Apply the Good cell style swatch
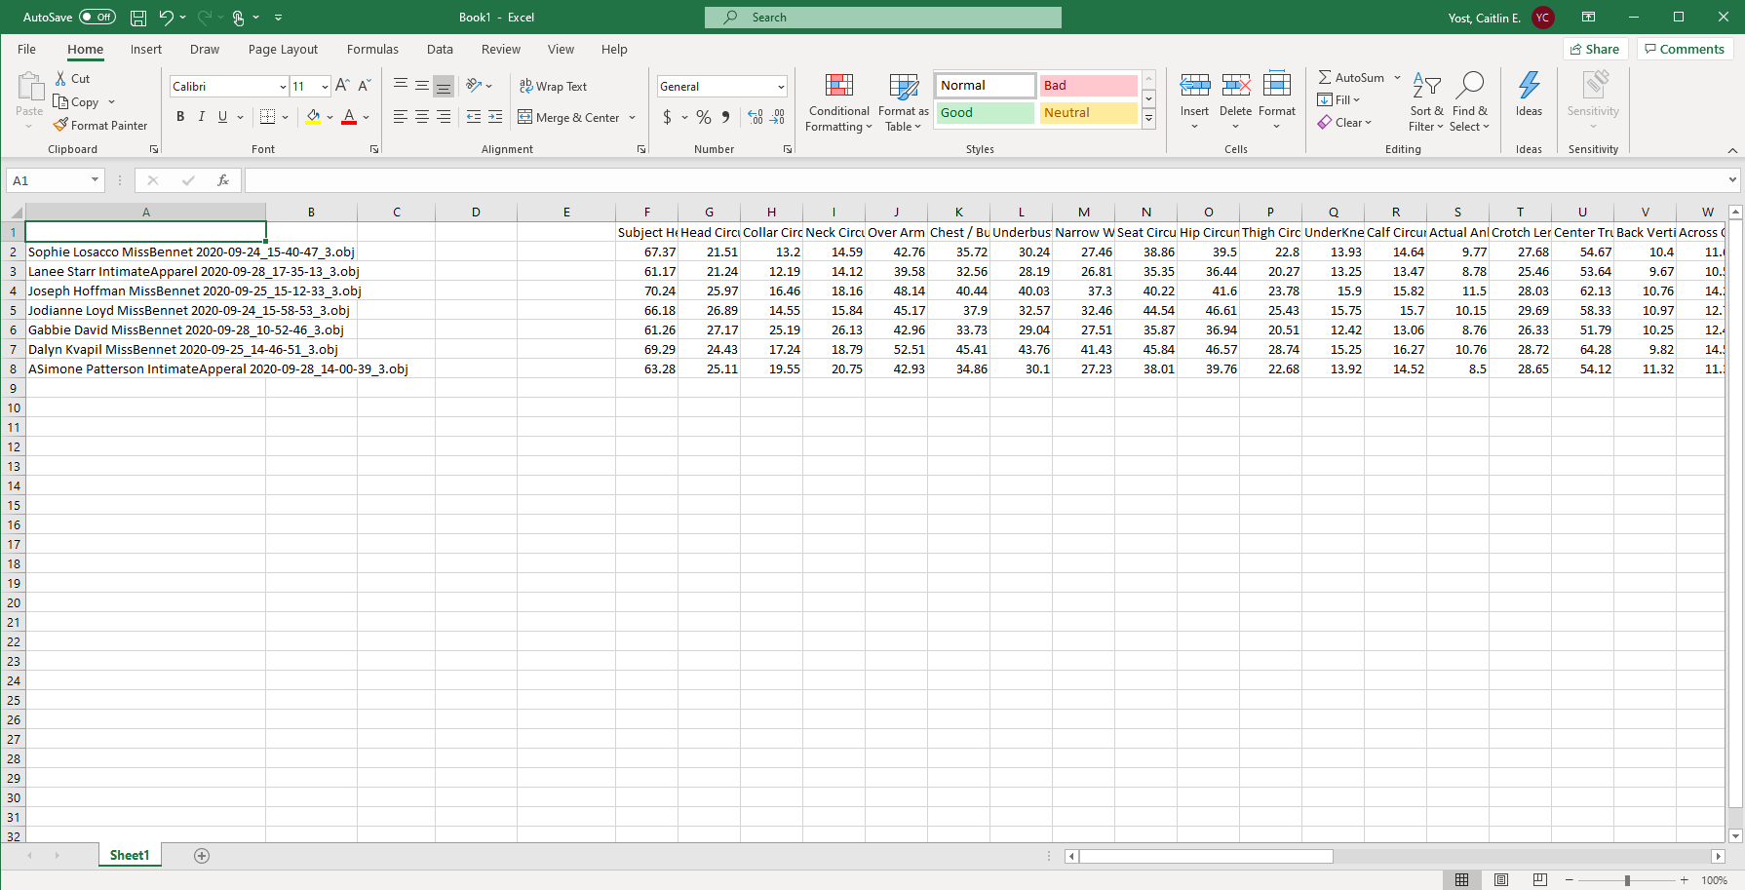The image size is (1745, 890). coord(985,113)
